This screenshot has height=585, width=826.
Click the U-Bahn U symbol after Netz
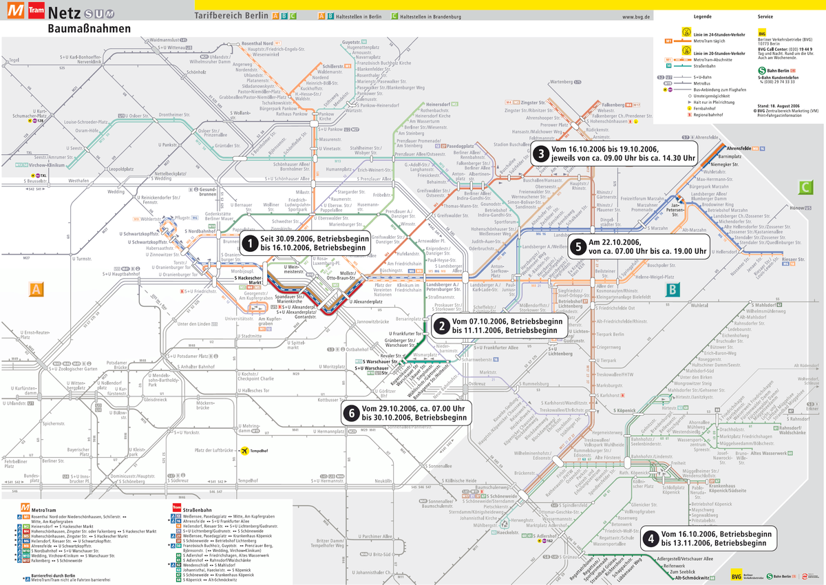98,14
